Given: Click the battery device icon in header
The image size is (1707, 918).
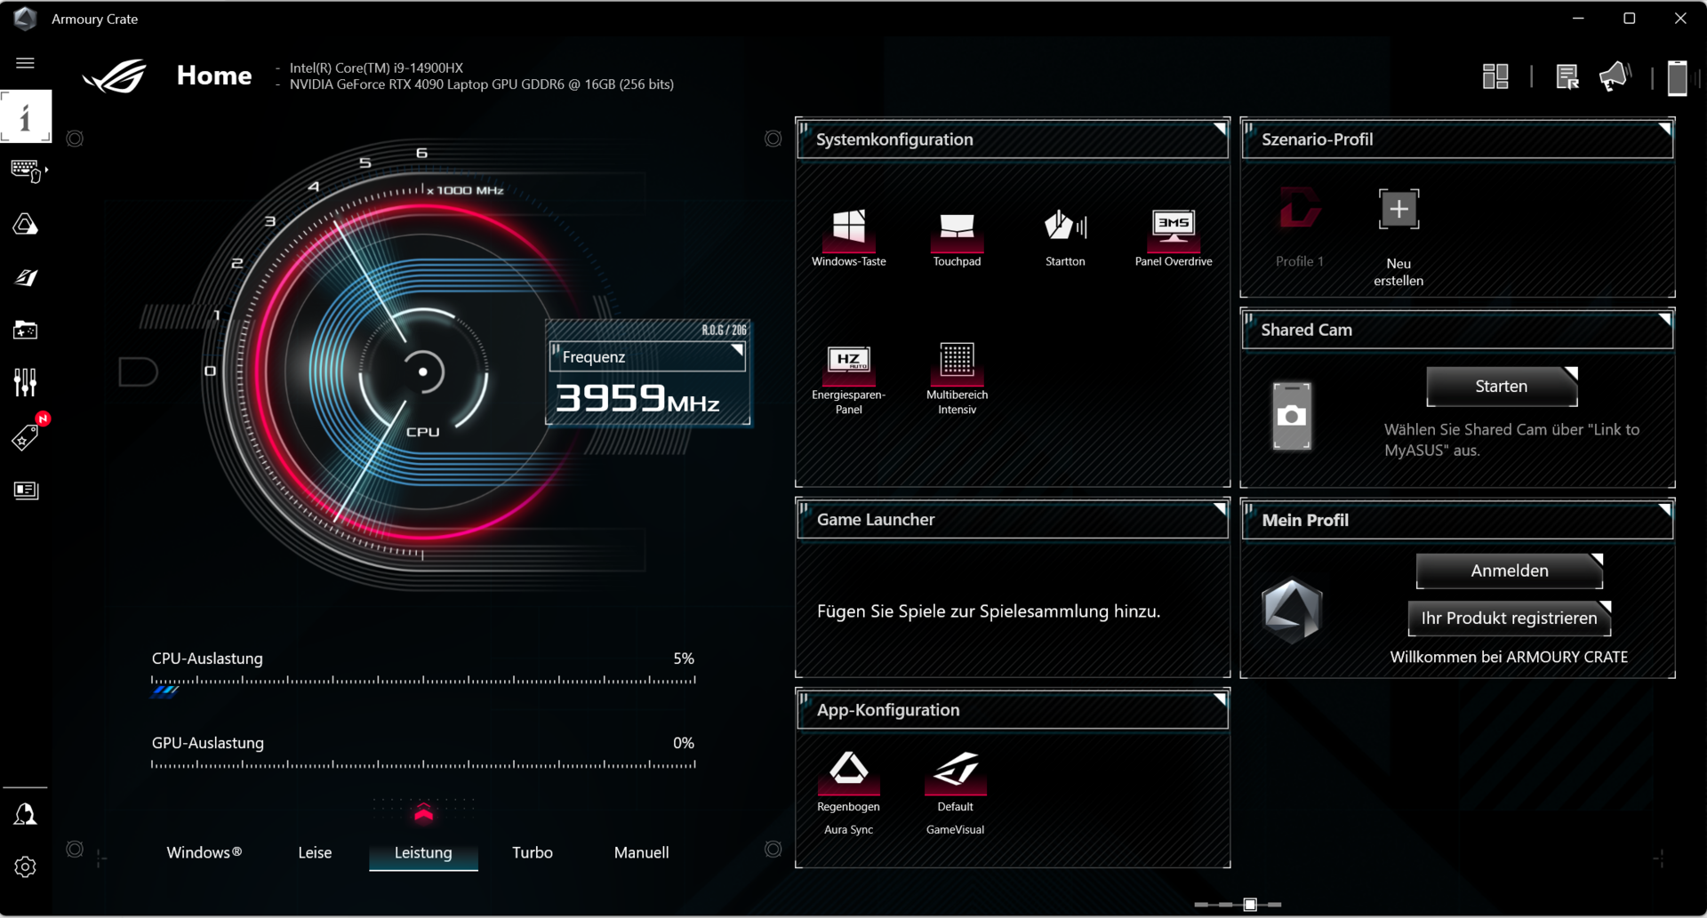Looking at the screenshot, I should [x=1678, y=77].
